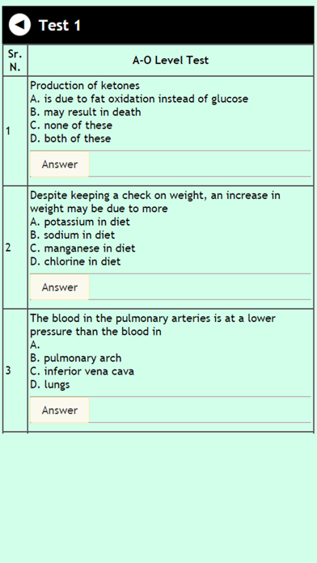Screen dimensions: 317x563
Task: Select option C none of these
Action: pos(71,125)
